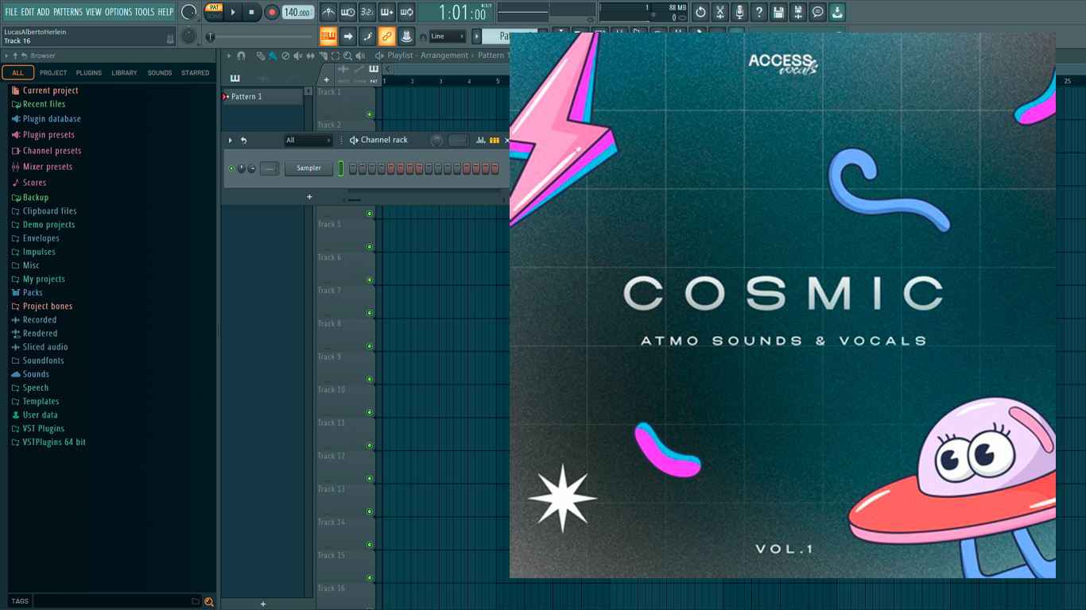Toggle PAT/SONG mode switch
1086x610 pixels.
(214, 11)
